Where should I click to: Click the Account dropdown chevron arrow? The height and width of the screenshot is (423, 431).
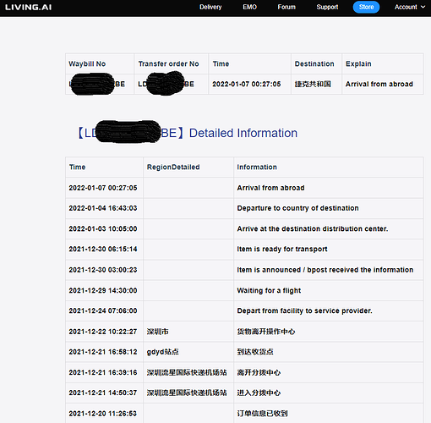[423, 7]
